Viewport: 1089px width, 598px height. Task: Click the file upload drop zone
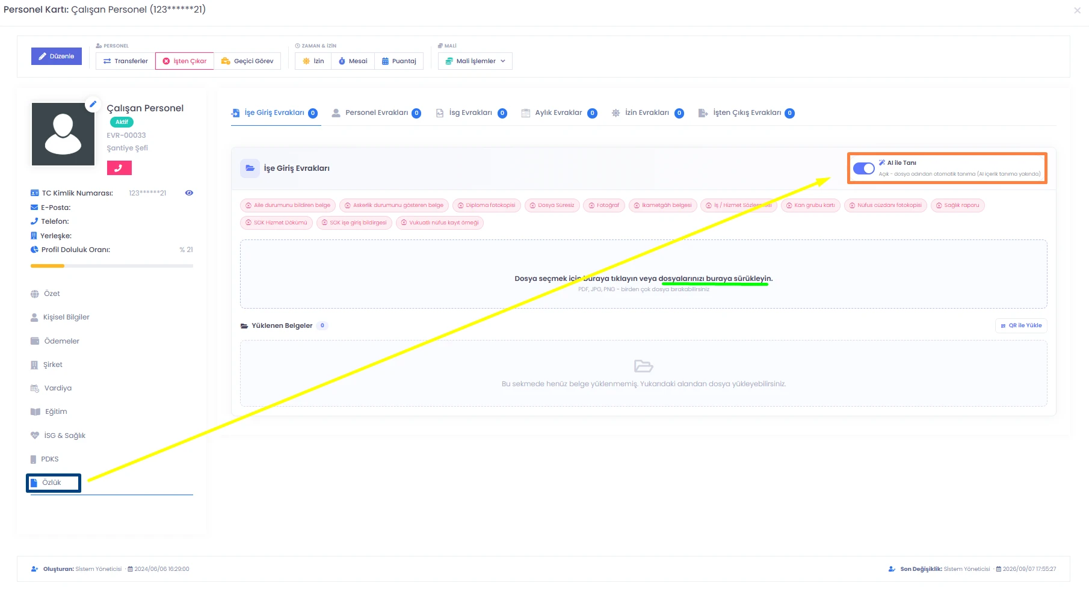coord(643,274)
